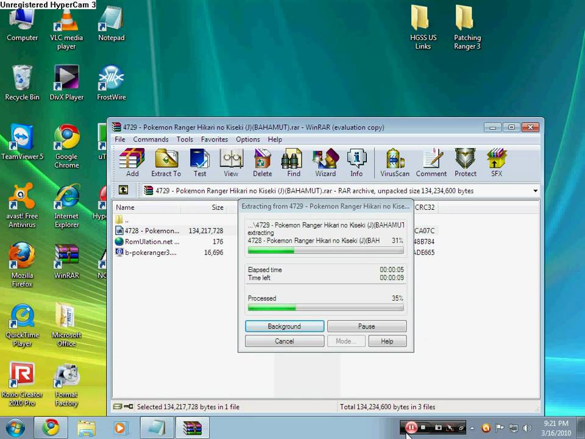The width and height of the screenshot is (585, 439).
Task: Open the Windows Start menu
Action: (14, 428)
